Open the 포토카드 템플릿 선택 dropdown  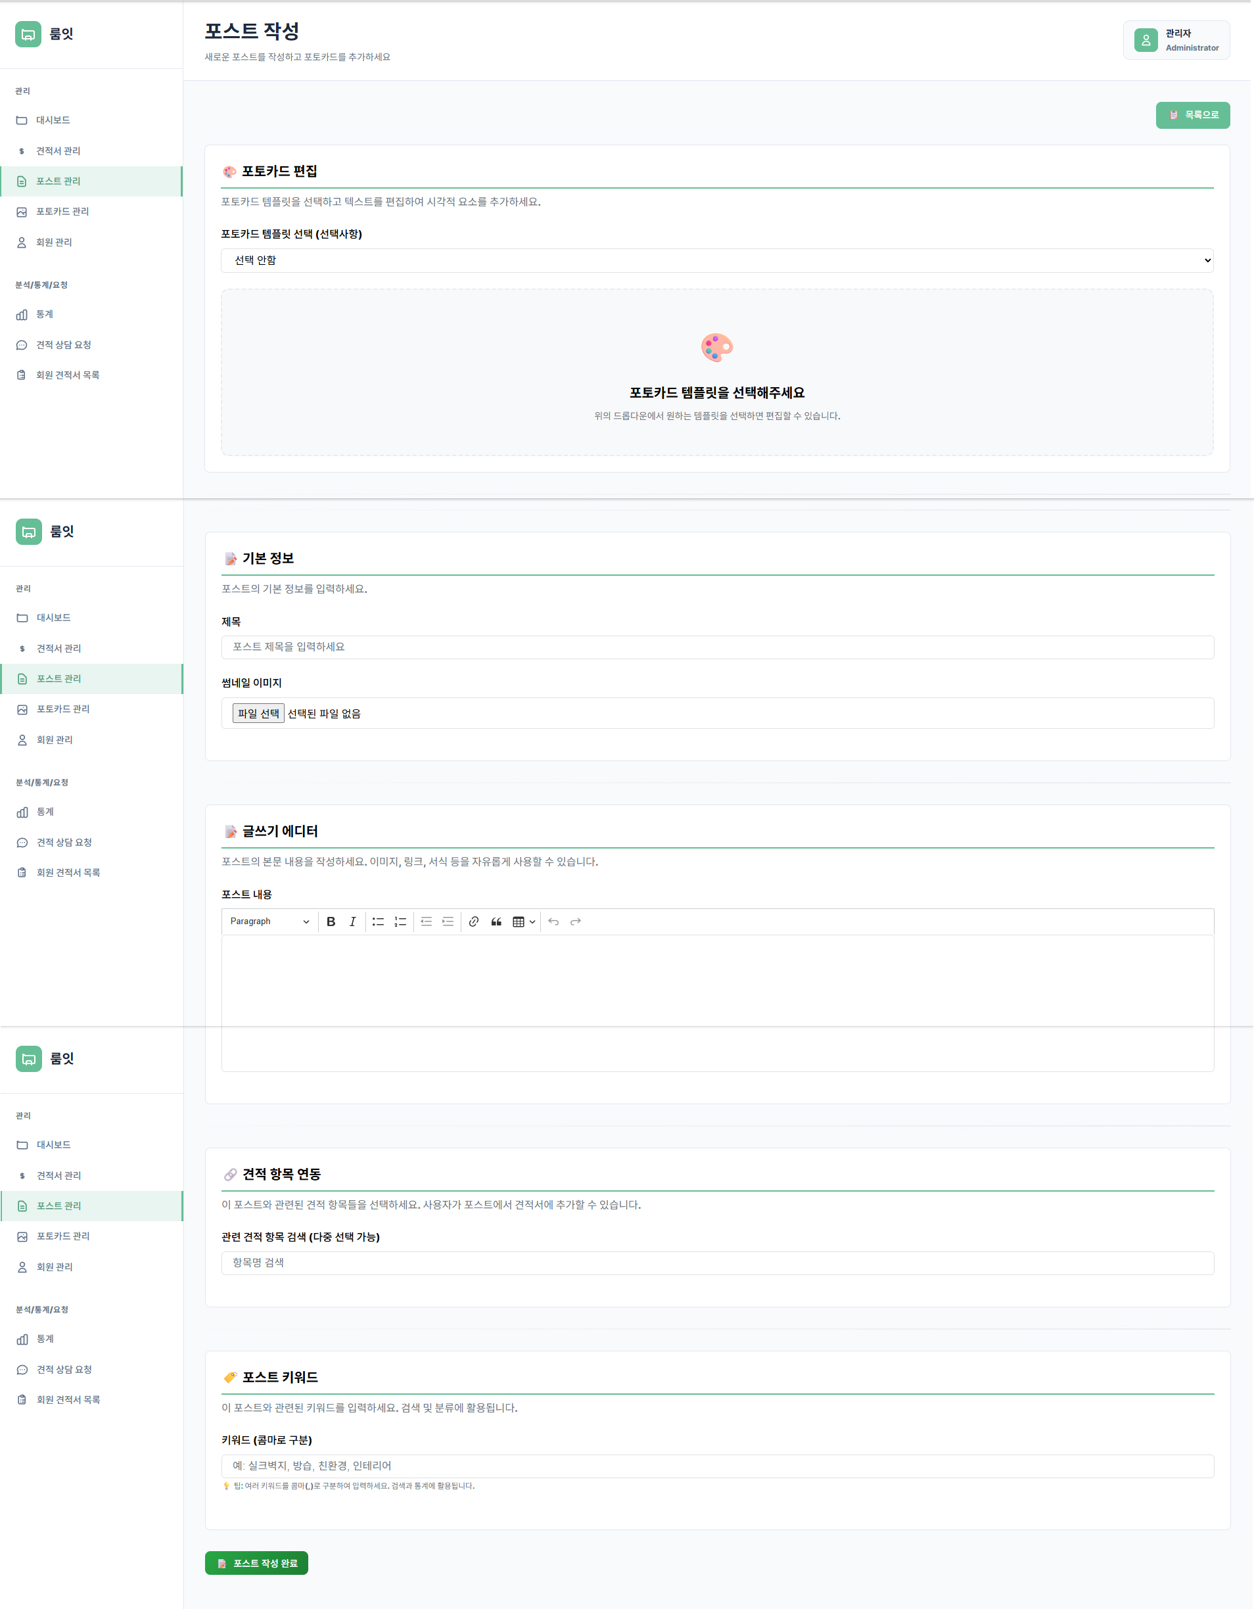coord(716,260)
